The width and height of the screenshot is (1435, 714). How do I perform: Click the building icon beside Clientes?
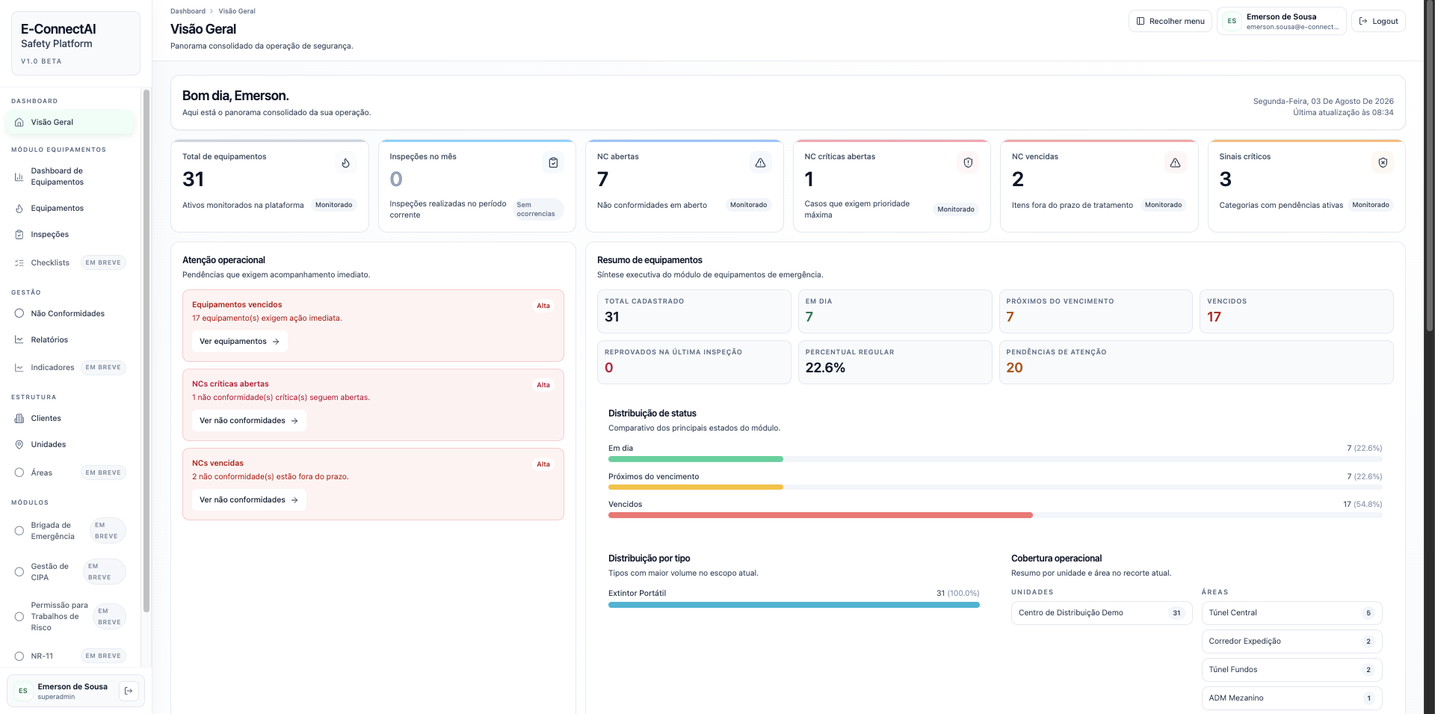tap(19, 419)
